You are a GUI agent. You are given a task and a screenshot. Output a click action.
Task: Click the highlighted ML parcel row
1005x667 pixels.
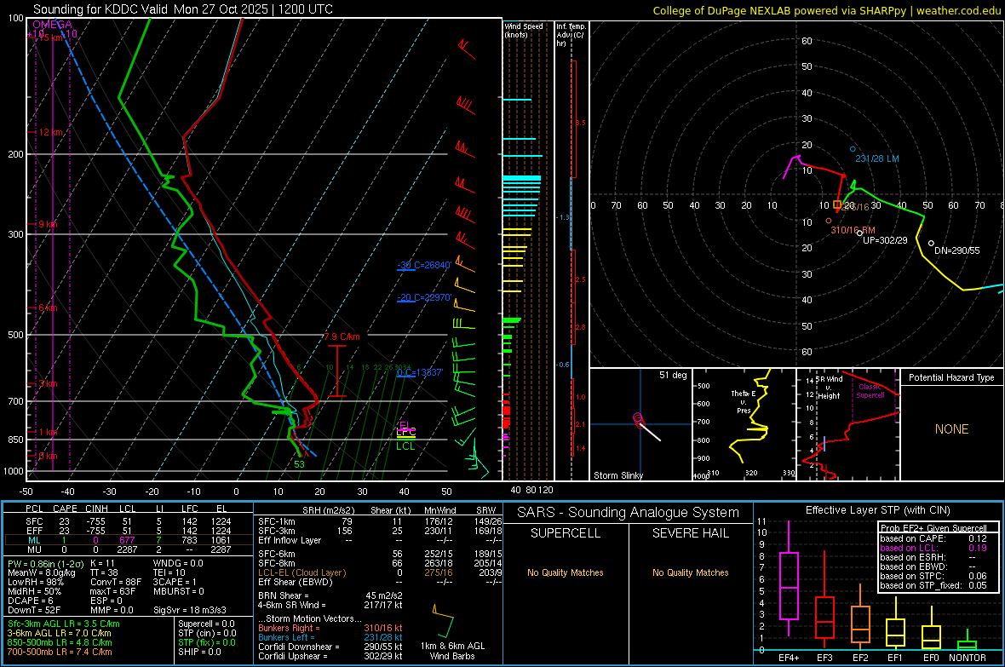(127, 540)
